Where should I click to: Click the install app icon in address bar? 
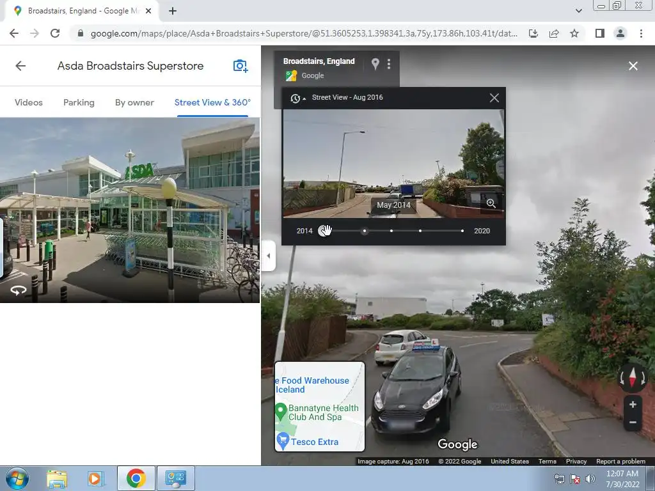pos(533,33)
